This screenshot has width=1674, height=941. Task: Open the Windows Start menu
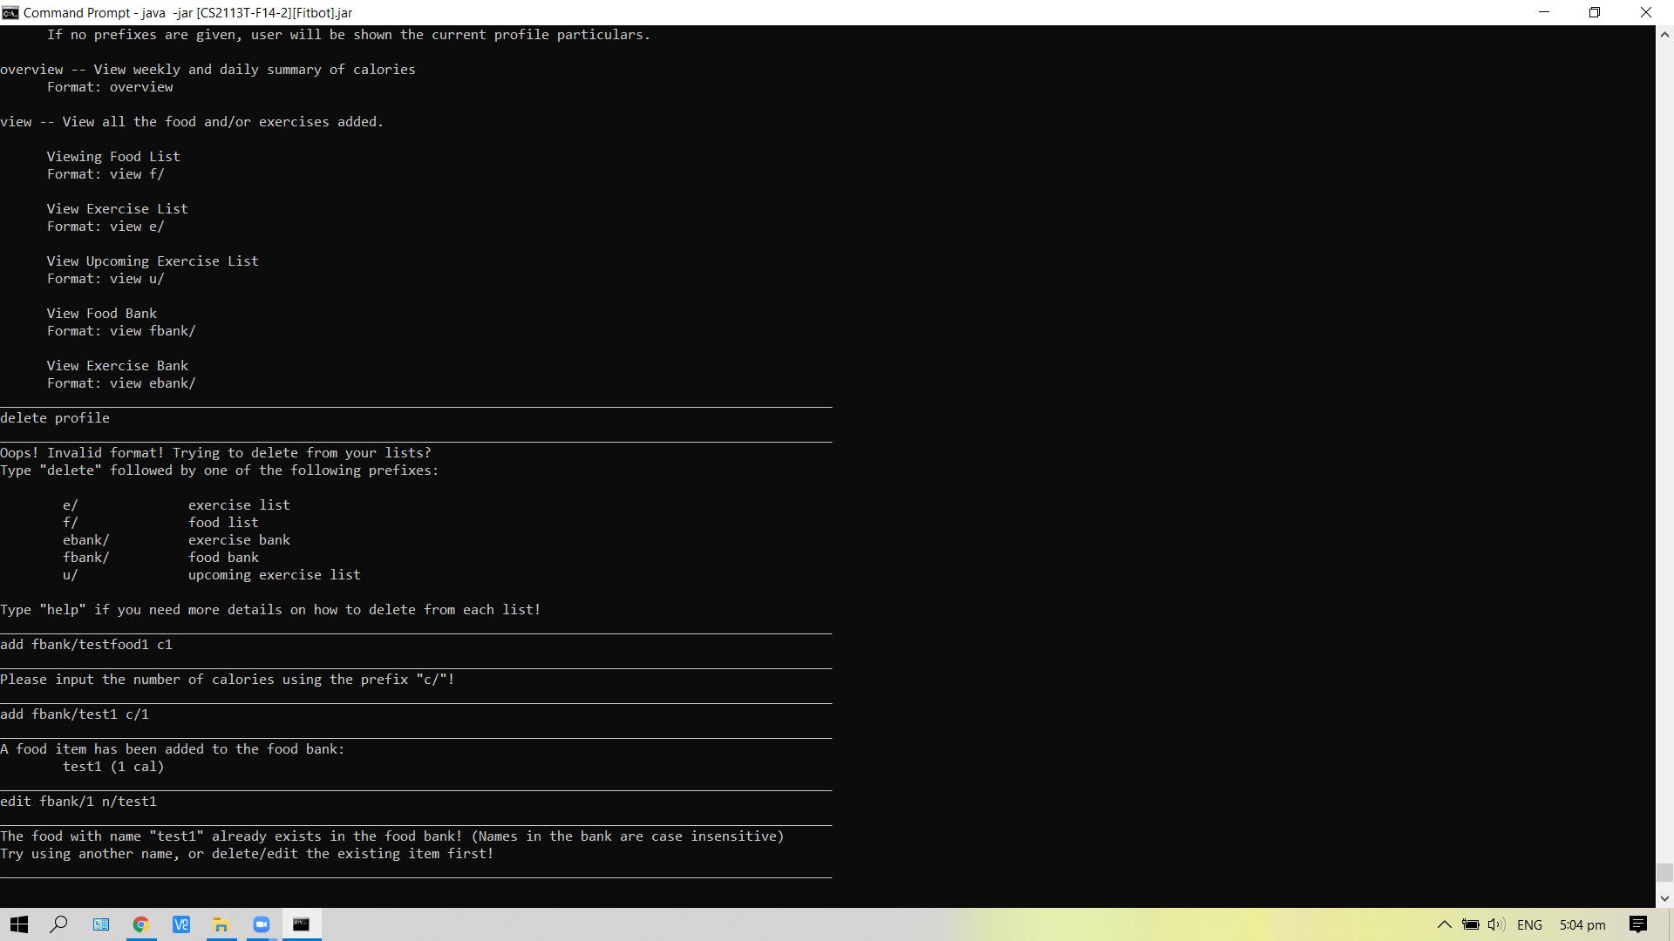tap(18, 924)
